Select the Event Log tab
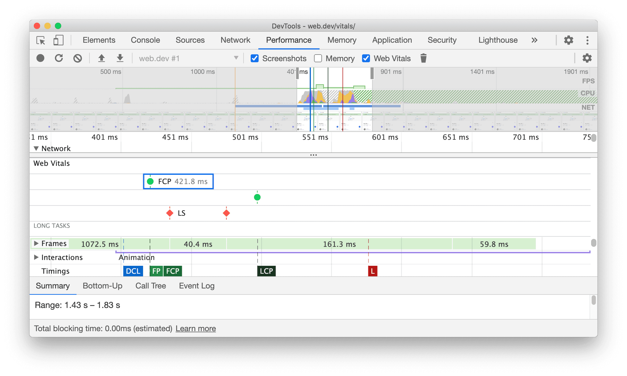The image size is (627, 376). click(196, 286)
